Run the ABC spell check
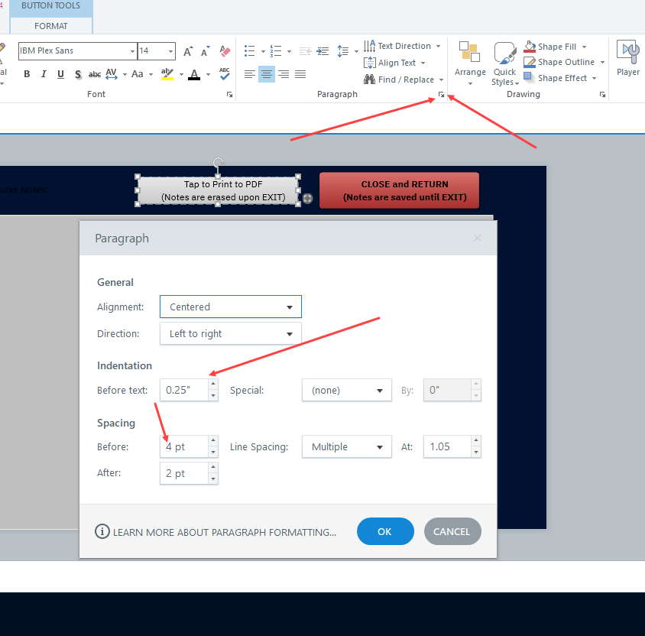The image size is (645, 636). [225, 73]
